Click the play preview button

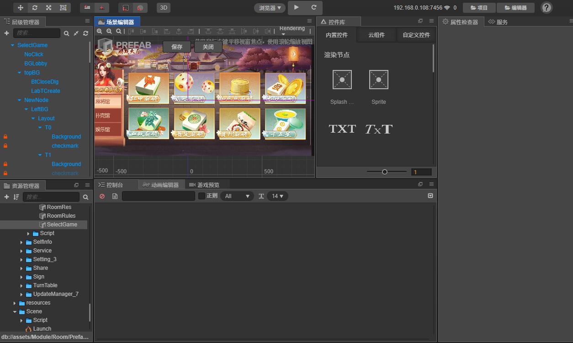pyautogui.click(x=297, y=7)
